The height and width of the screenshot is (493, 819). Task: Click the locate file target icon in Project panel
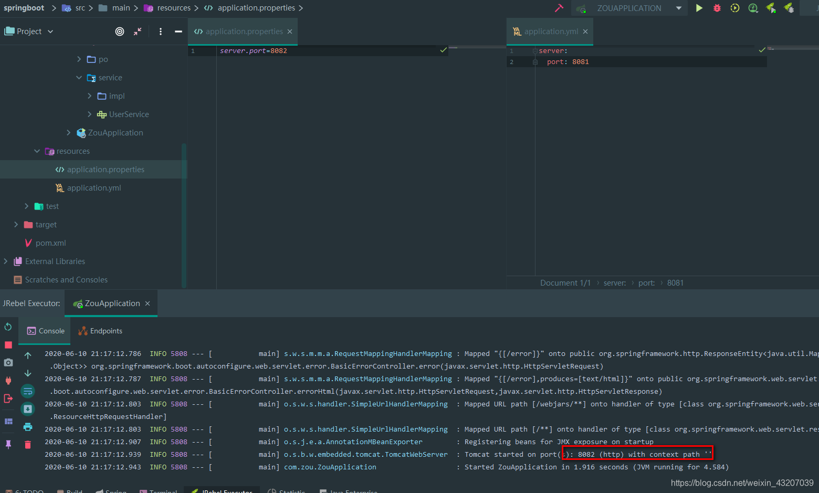(x=120, y=32)
